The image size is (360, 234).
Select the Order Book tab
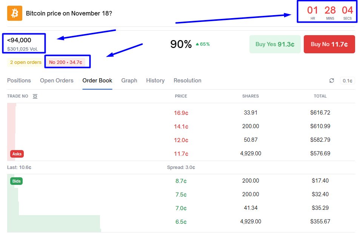click(x=97, y=81)
